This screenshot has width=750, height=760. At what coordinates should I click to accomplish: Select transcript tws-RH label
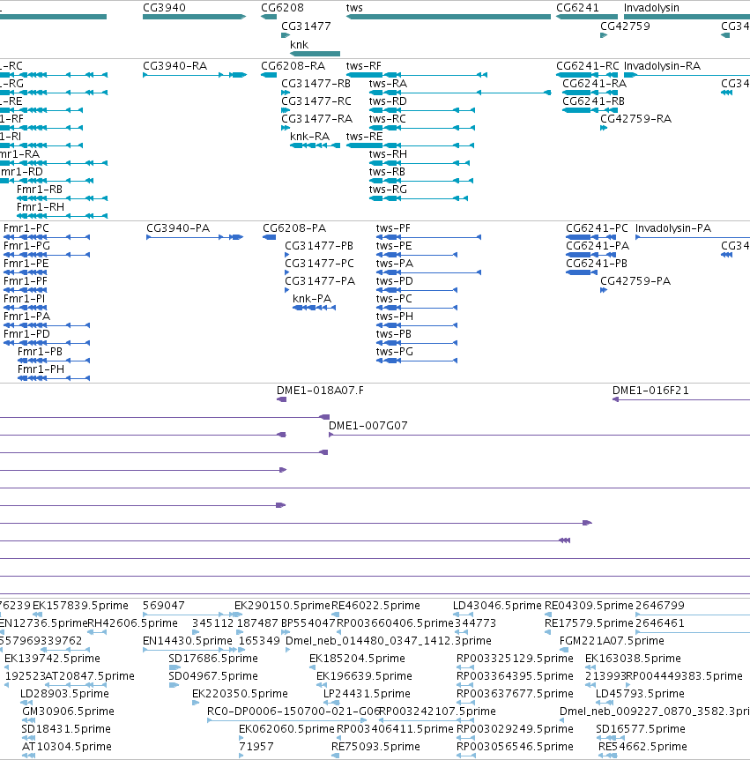pos(388,154)
